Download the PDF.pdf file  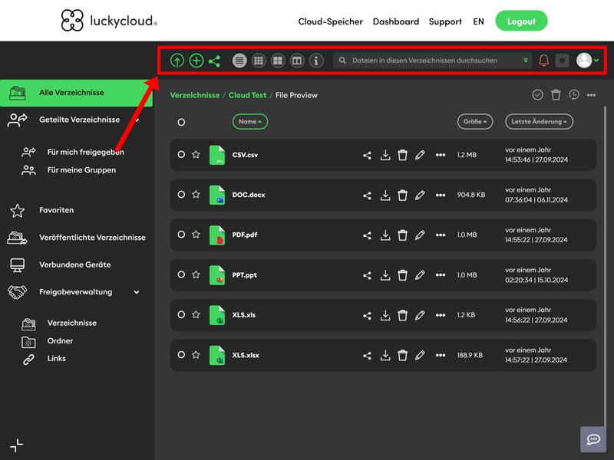(x=385, y=235)
